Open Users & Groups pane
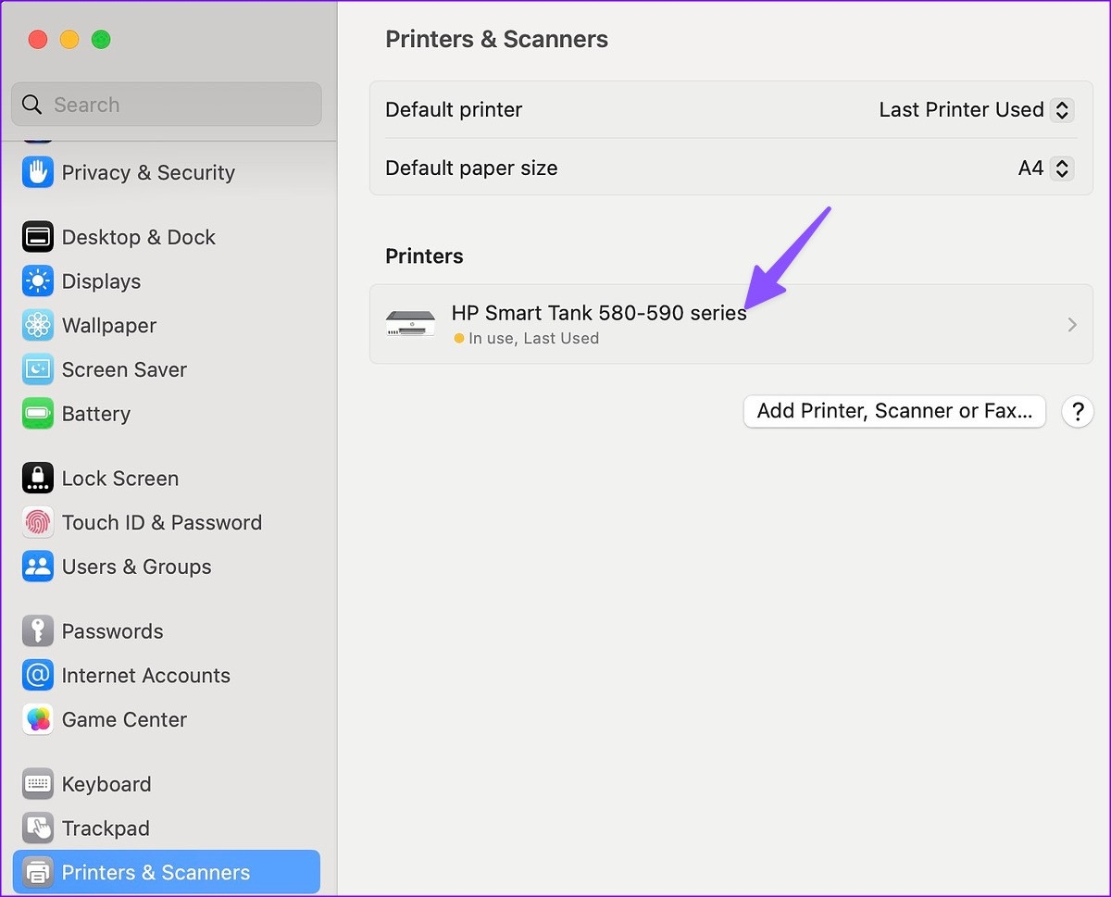This screenshot has height=897, width=1111. pos(136,567)
